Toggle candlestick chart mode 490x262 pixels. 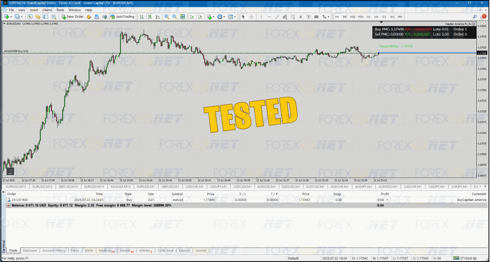(x=149, y=17)
